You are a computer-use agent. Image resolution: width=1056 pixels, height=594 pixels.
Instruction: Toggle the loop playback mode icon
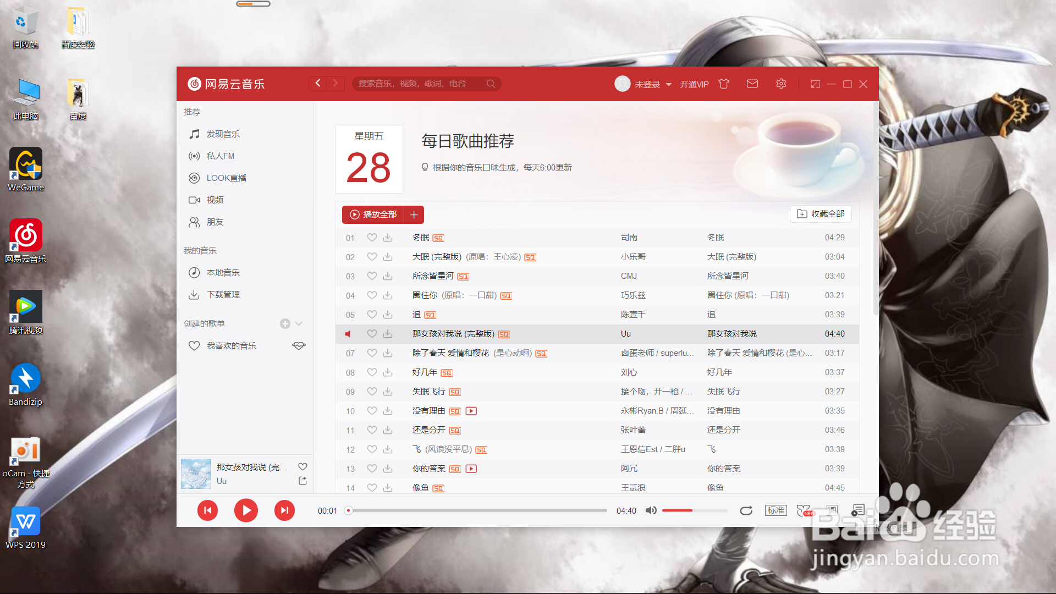tap(746, 510)
